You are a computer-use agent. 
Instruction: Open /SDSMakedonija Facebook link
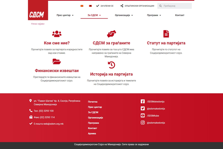click(156, 102)
